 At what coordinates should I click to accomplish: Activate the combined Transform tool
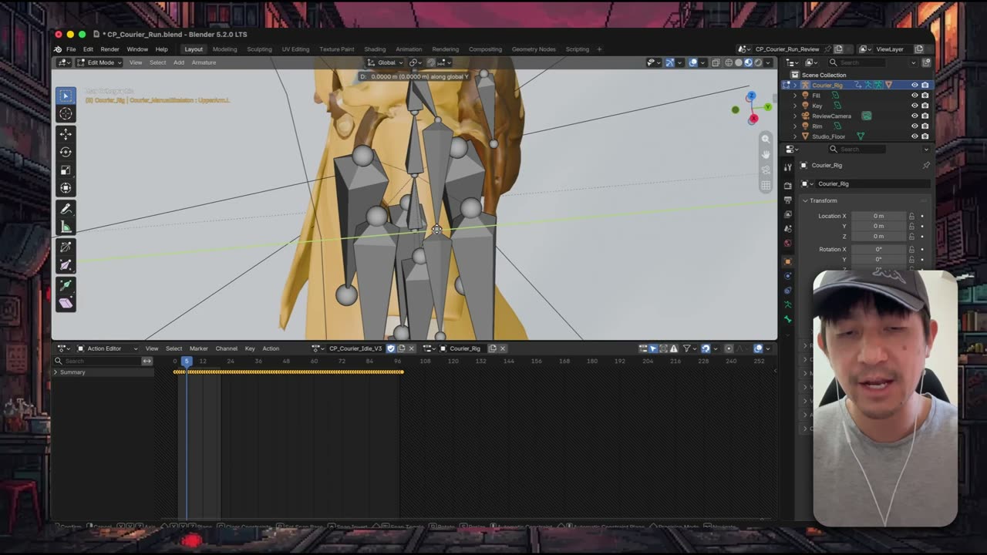pos(66,188)
